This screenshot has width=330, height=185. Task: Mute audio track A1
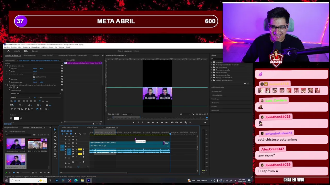(77, 149)
